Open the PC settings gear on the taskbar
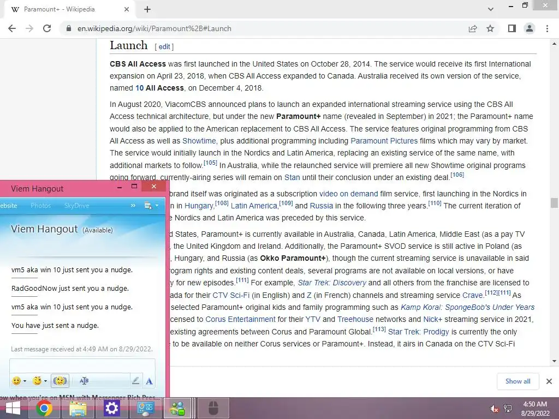This screenshot has width=559, height=419. point(111,408)
